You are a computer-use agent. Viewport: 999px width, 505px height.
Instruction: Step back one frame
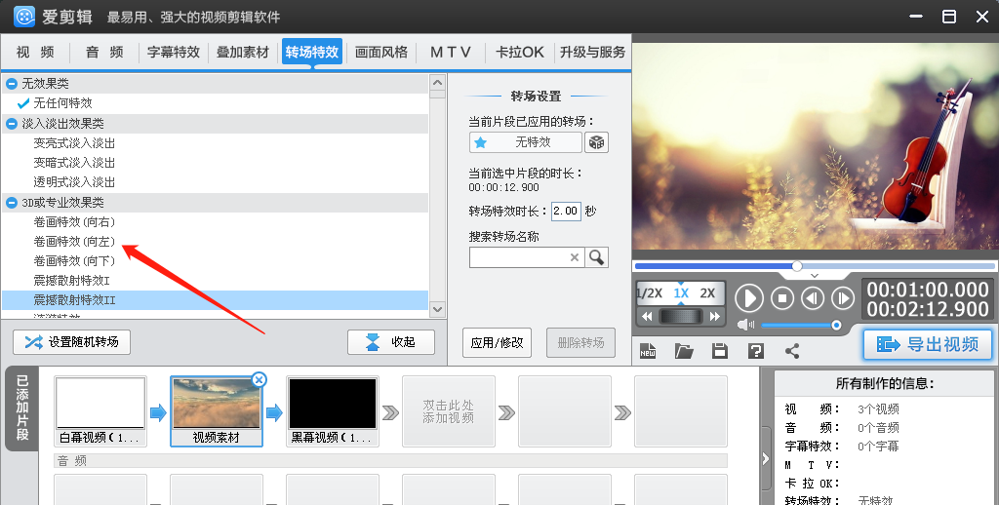813,298
